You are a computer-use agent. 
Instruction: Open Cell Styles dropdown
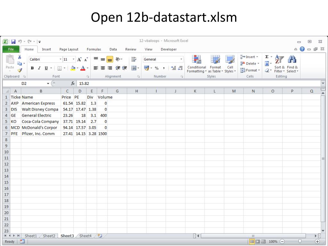[230, 64]
